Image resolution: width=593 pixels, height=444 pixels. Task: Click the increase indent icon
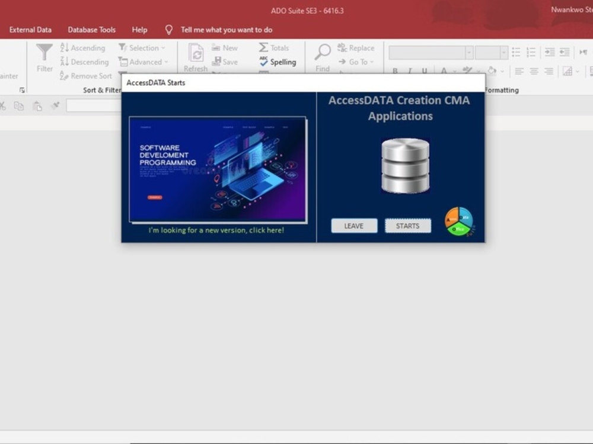(550, 52)
